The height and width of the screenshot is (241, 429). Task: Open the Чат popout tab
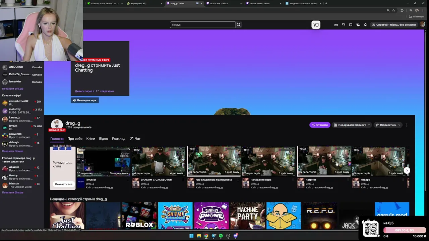click(135, 139)
